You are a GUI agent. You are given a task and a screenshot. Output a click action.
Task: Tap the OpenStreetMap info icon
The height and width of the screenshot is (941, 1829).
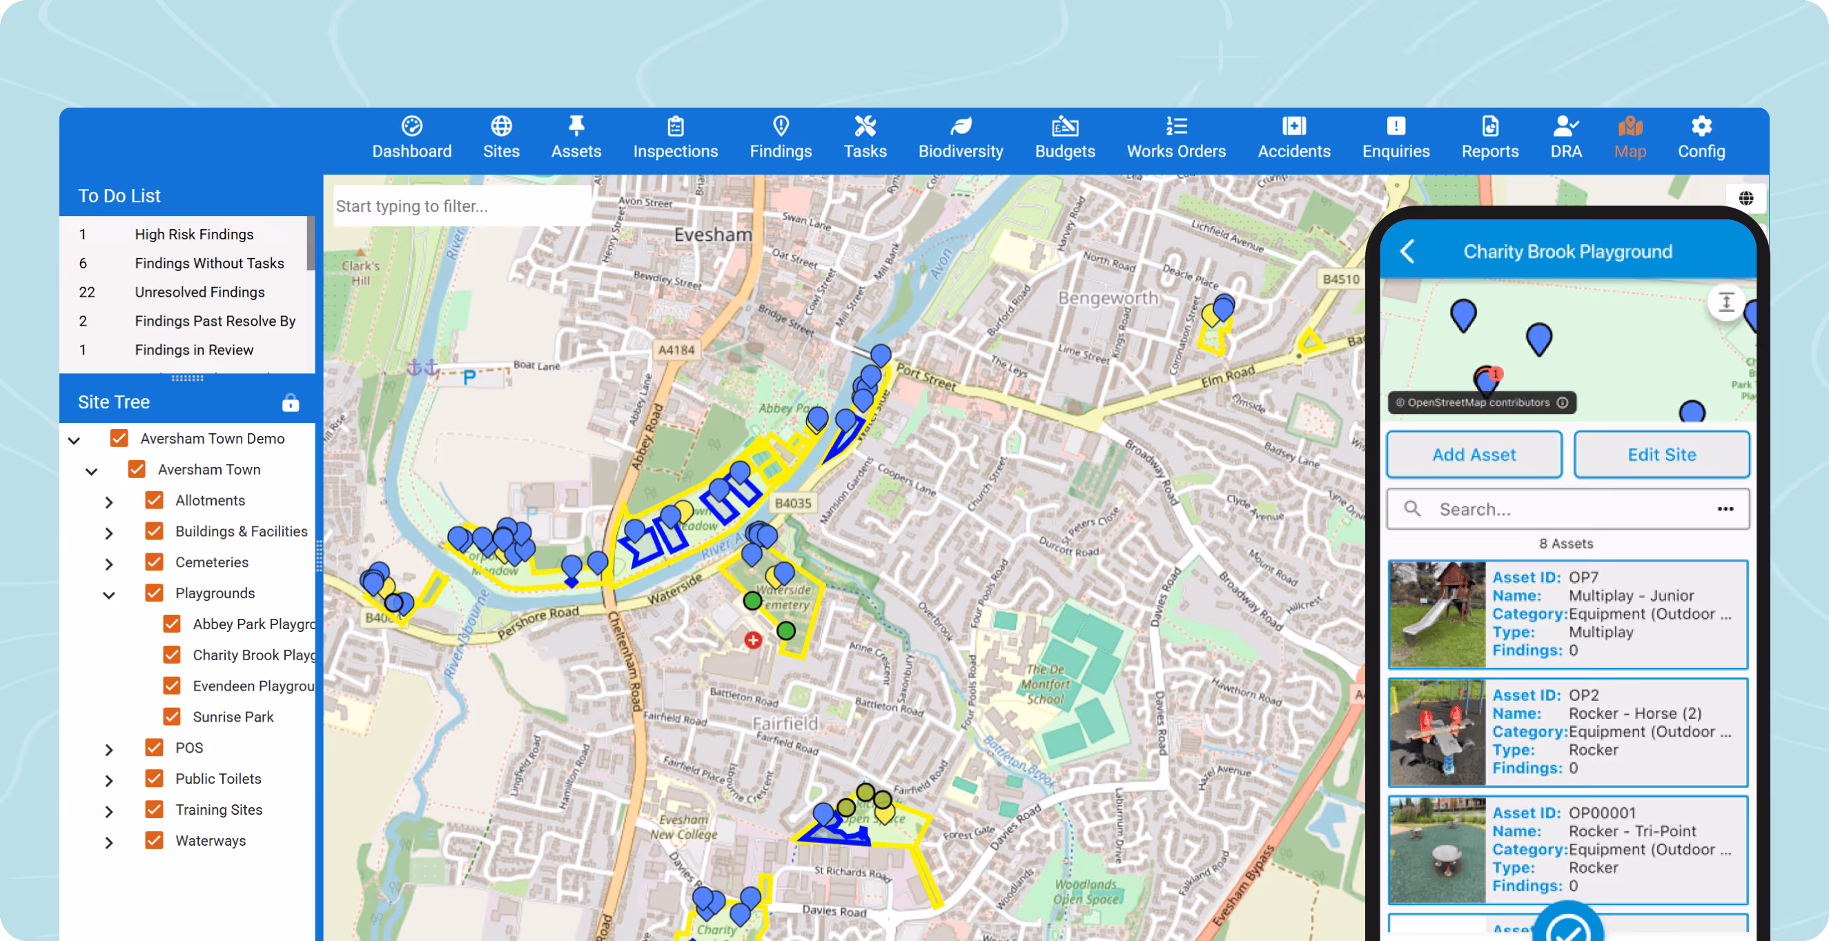1562,402
